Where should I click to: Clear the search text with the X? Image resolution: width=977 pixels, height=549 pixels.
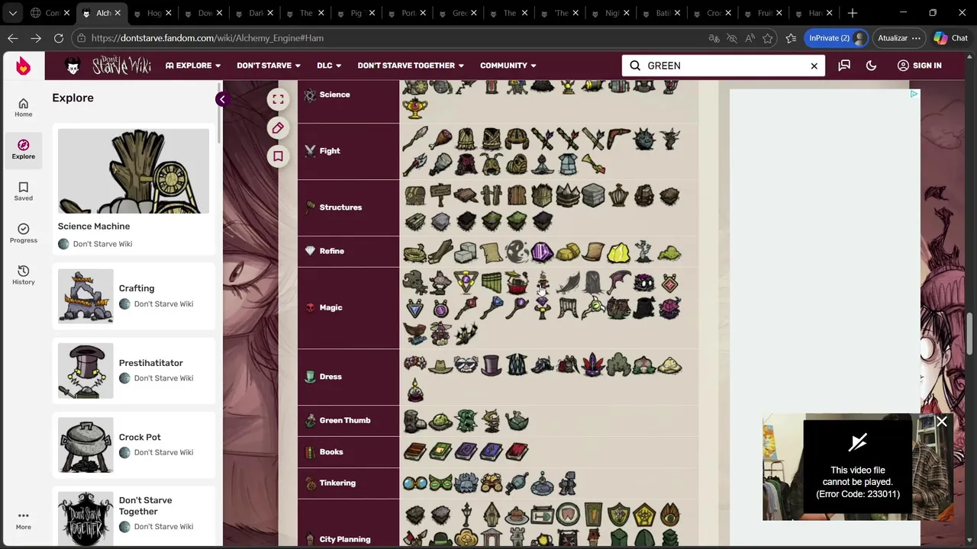[814, 66]
